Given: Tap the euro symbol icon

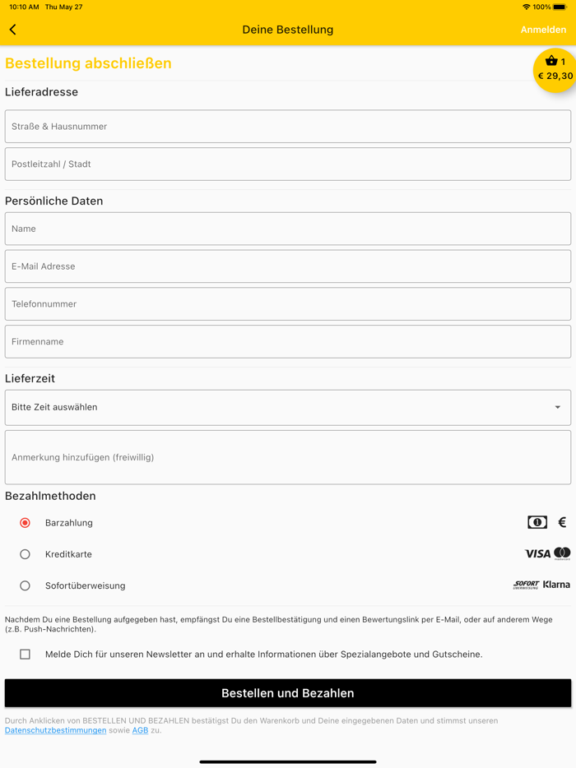Looking at the screenshot, I should pyautogui.click(x=563, y=522).
